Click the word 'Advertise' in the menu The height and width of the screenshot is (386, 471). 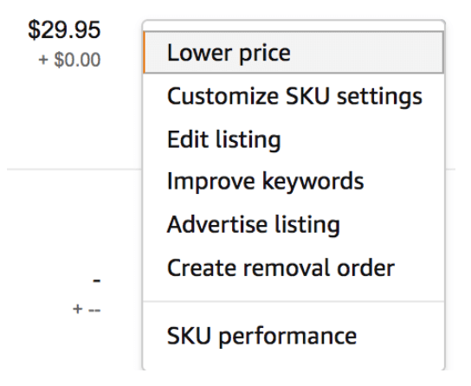[x=217, y=225]
